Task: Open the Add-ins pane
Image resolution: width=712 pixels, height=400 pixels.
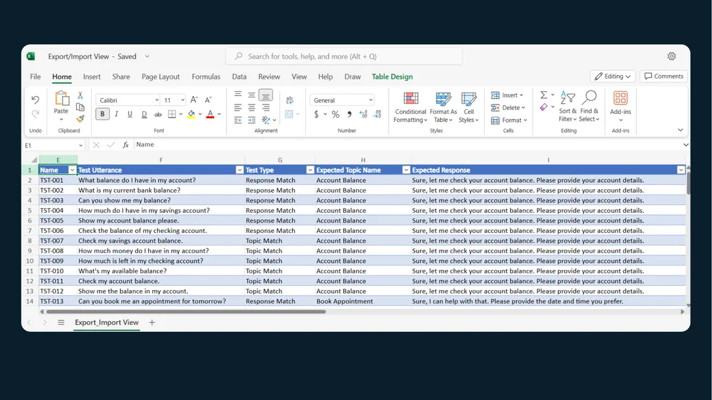Action: pyautogui.click(x=620, y=106)
